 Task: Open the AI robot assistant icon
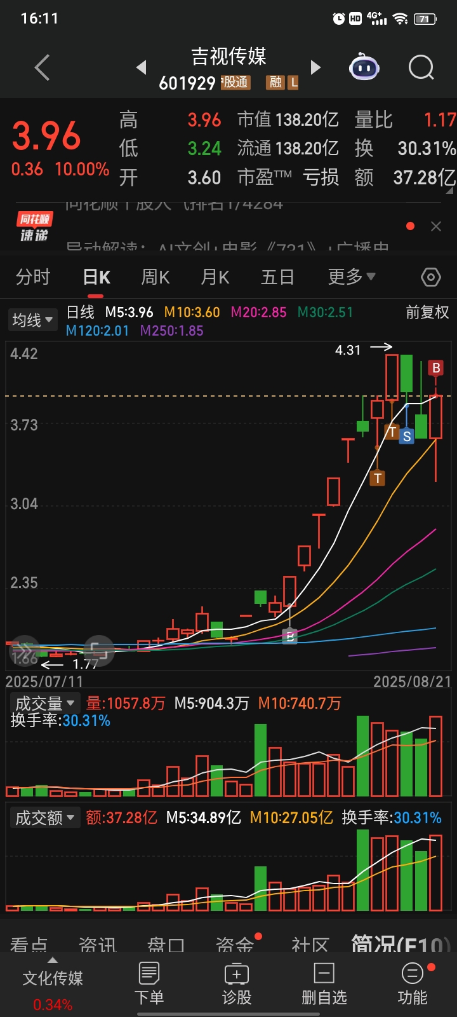[364, 67]
